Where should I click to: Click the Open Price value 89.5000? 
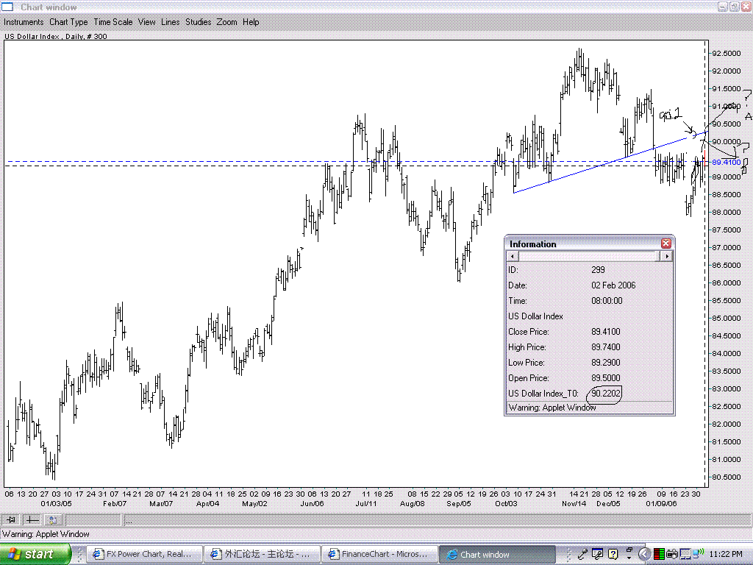coord(606,377)
